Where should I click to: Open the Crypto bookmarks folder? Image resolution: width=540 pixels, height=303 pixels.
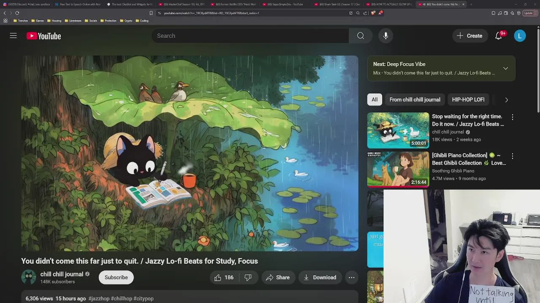point(126,21)
